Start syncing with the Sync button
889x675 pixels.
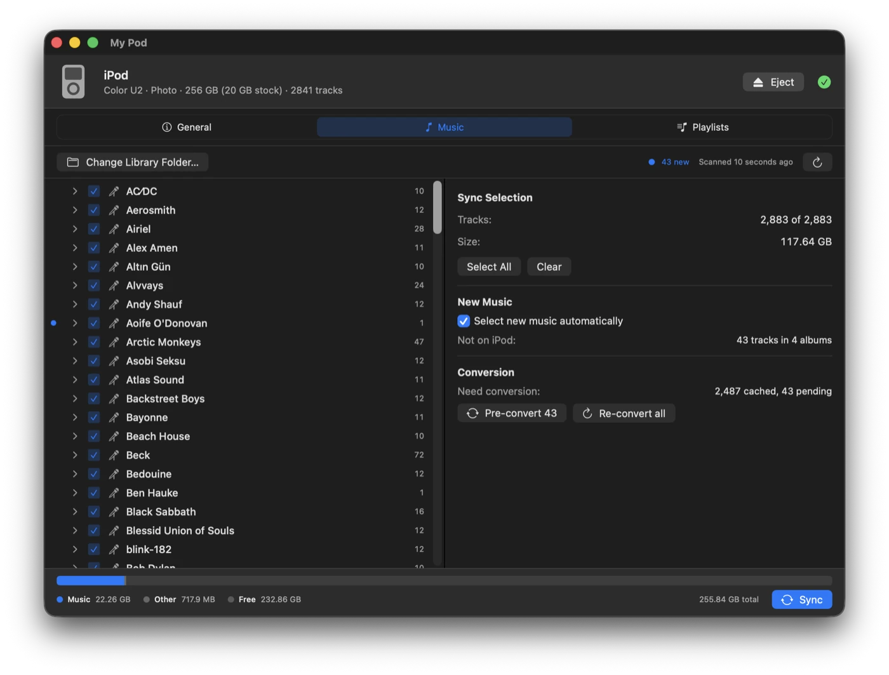(x=802, y=599)
